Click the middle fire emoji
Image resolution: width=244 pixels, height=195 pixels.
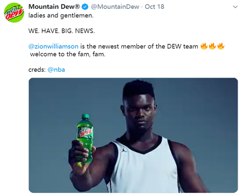tap(212, 46)
